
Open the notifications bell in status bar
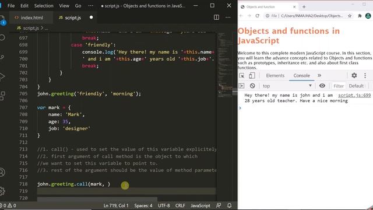pos(229,205)
